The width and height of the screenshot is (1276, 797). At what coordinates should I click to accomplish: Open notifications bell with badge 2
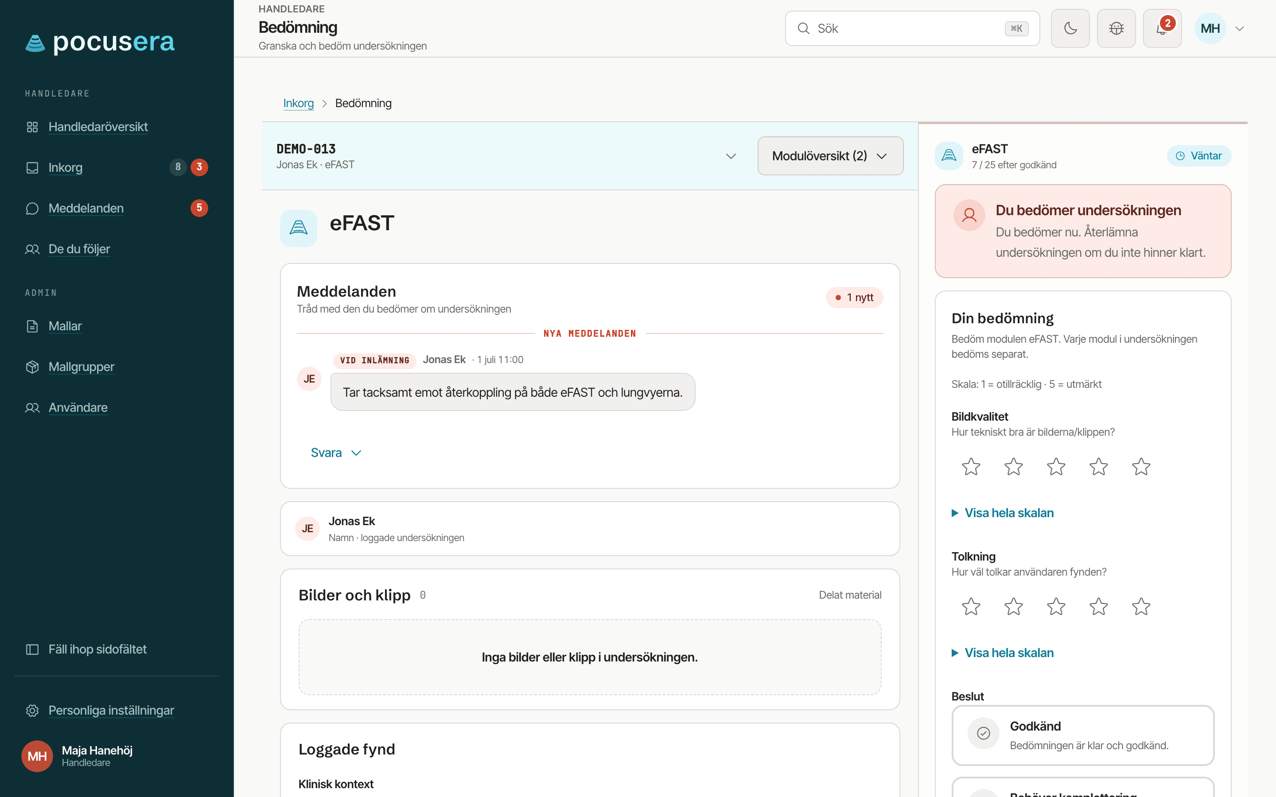[1162, 28]
